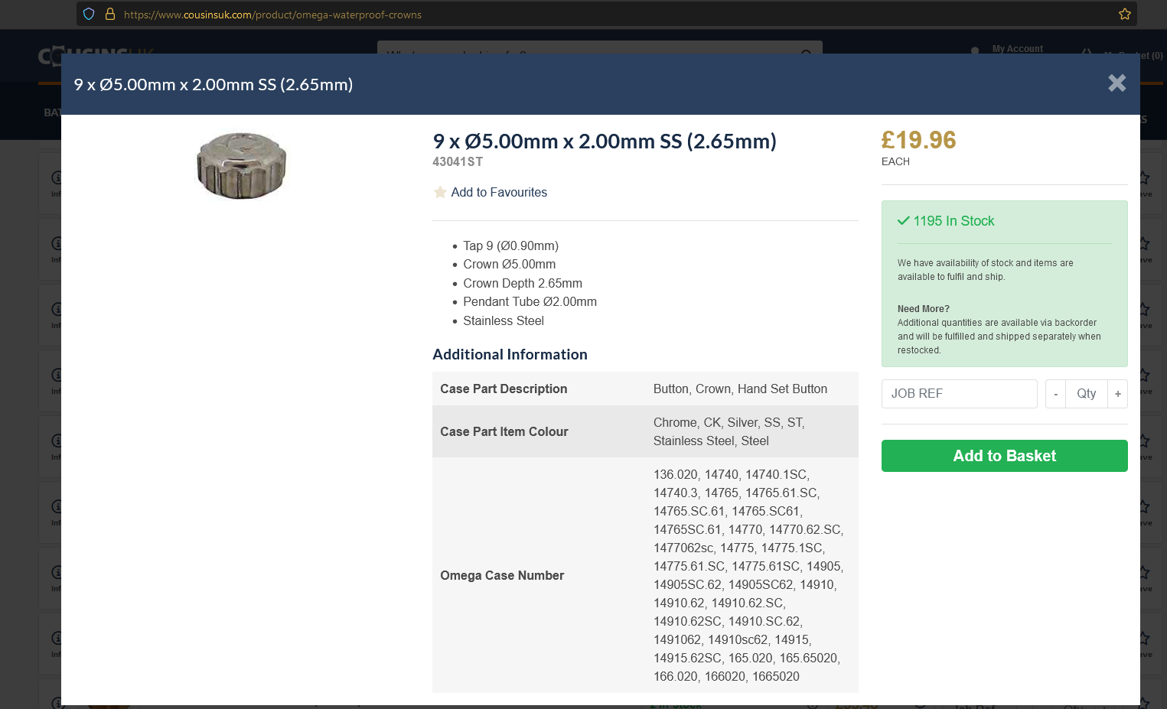Click the 'Crown Ø5.00mm' bullet

pos(509,264)
